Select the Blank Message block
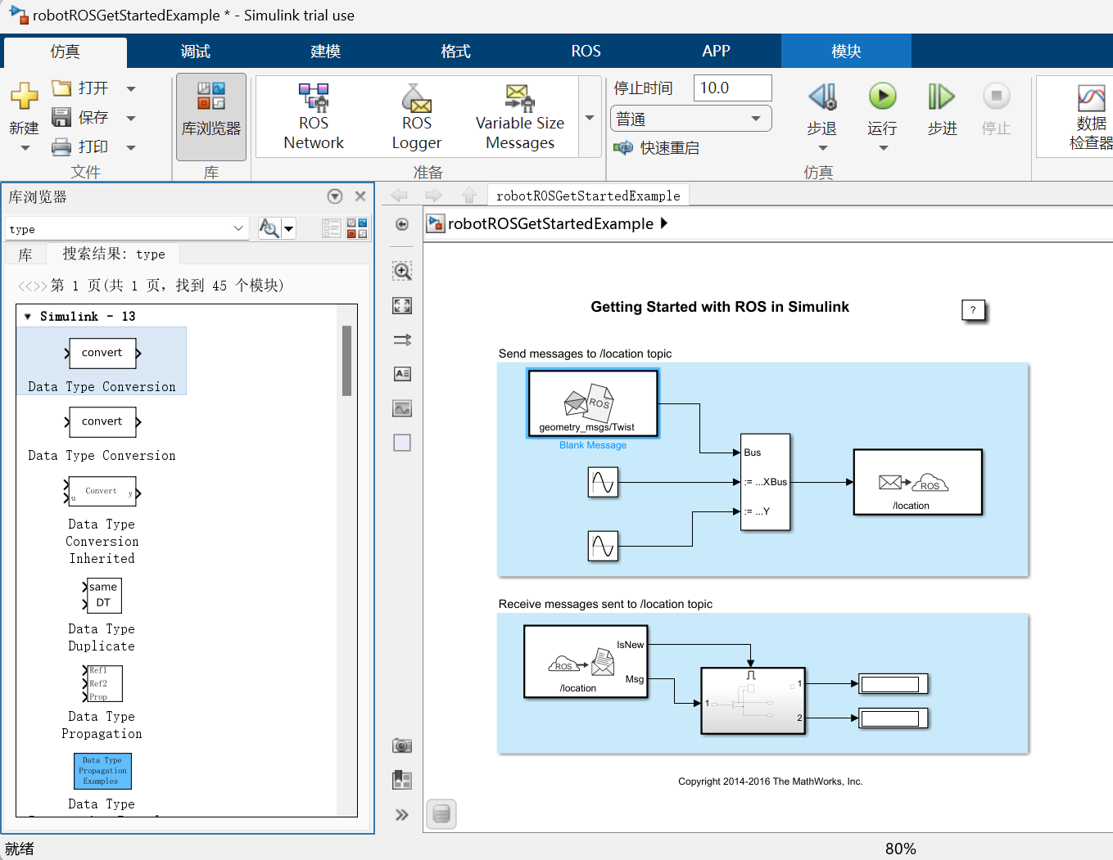 click(593, 403)
